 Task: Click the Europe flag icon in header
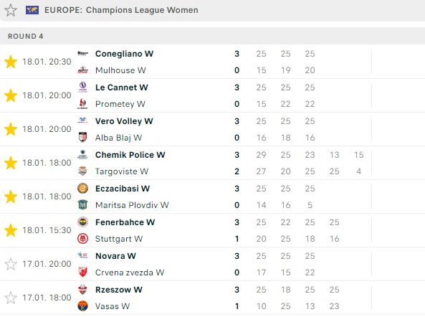(x=32, y=10)
